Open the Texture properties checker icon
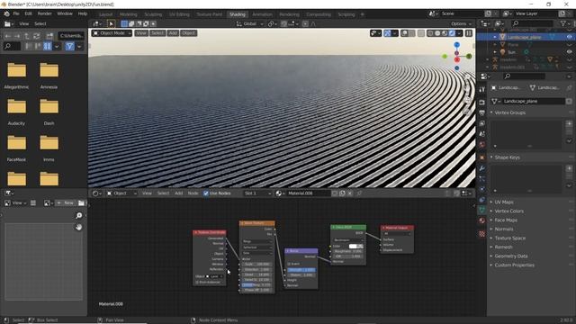This screenshot has width=576, height=324. pos(482,234)
